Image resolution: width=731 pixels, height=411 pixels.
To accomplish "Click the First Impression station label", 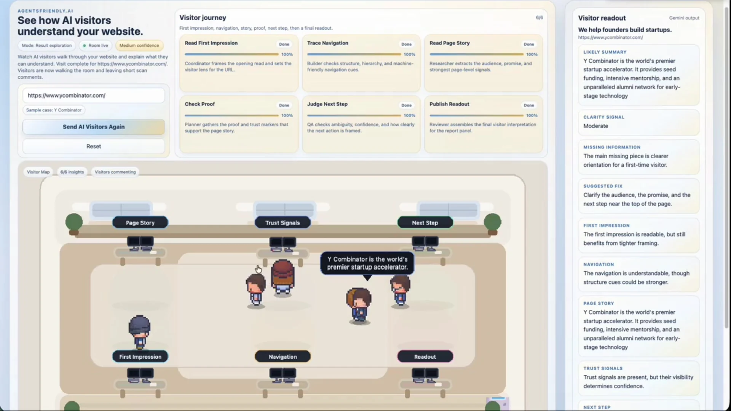I will click(x=140, y=357).
